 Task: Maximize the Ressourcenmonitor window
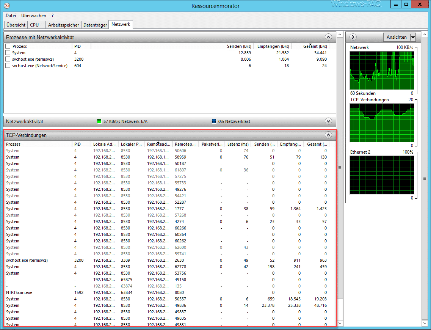406,5
